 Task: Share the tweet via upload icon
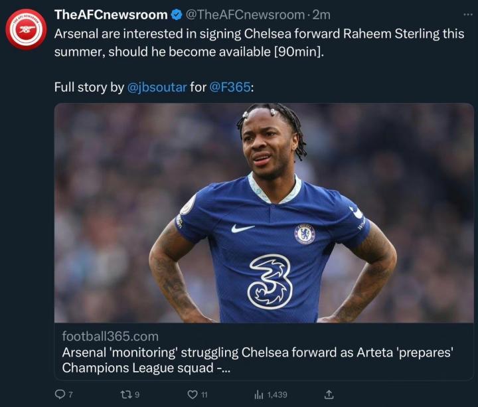coord(329,394)
